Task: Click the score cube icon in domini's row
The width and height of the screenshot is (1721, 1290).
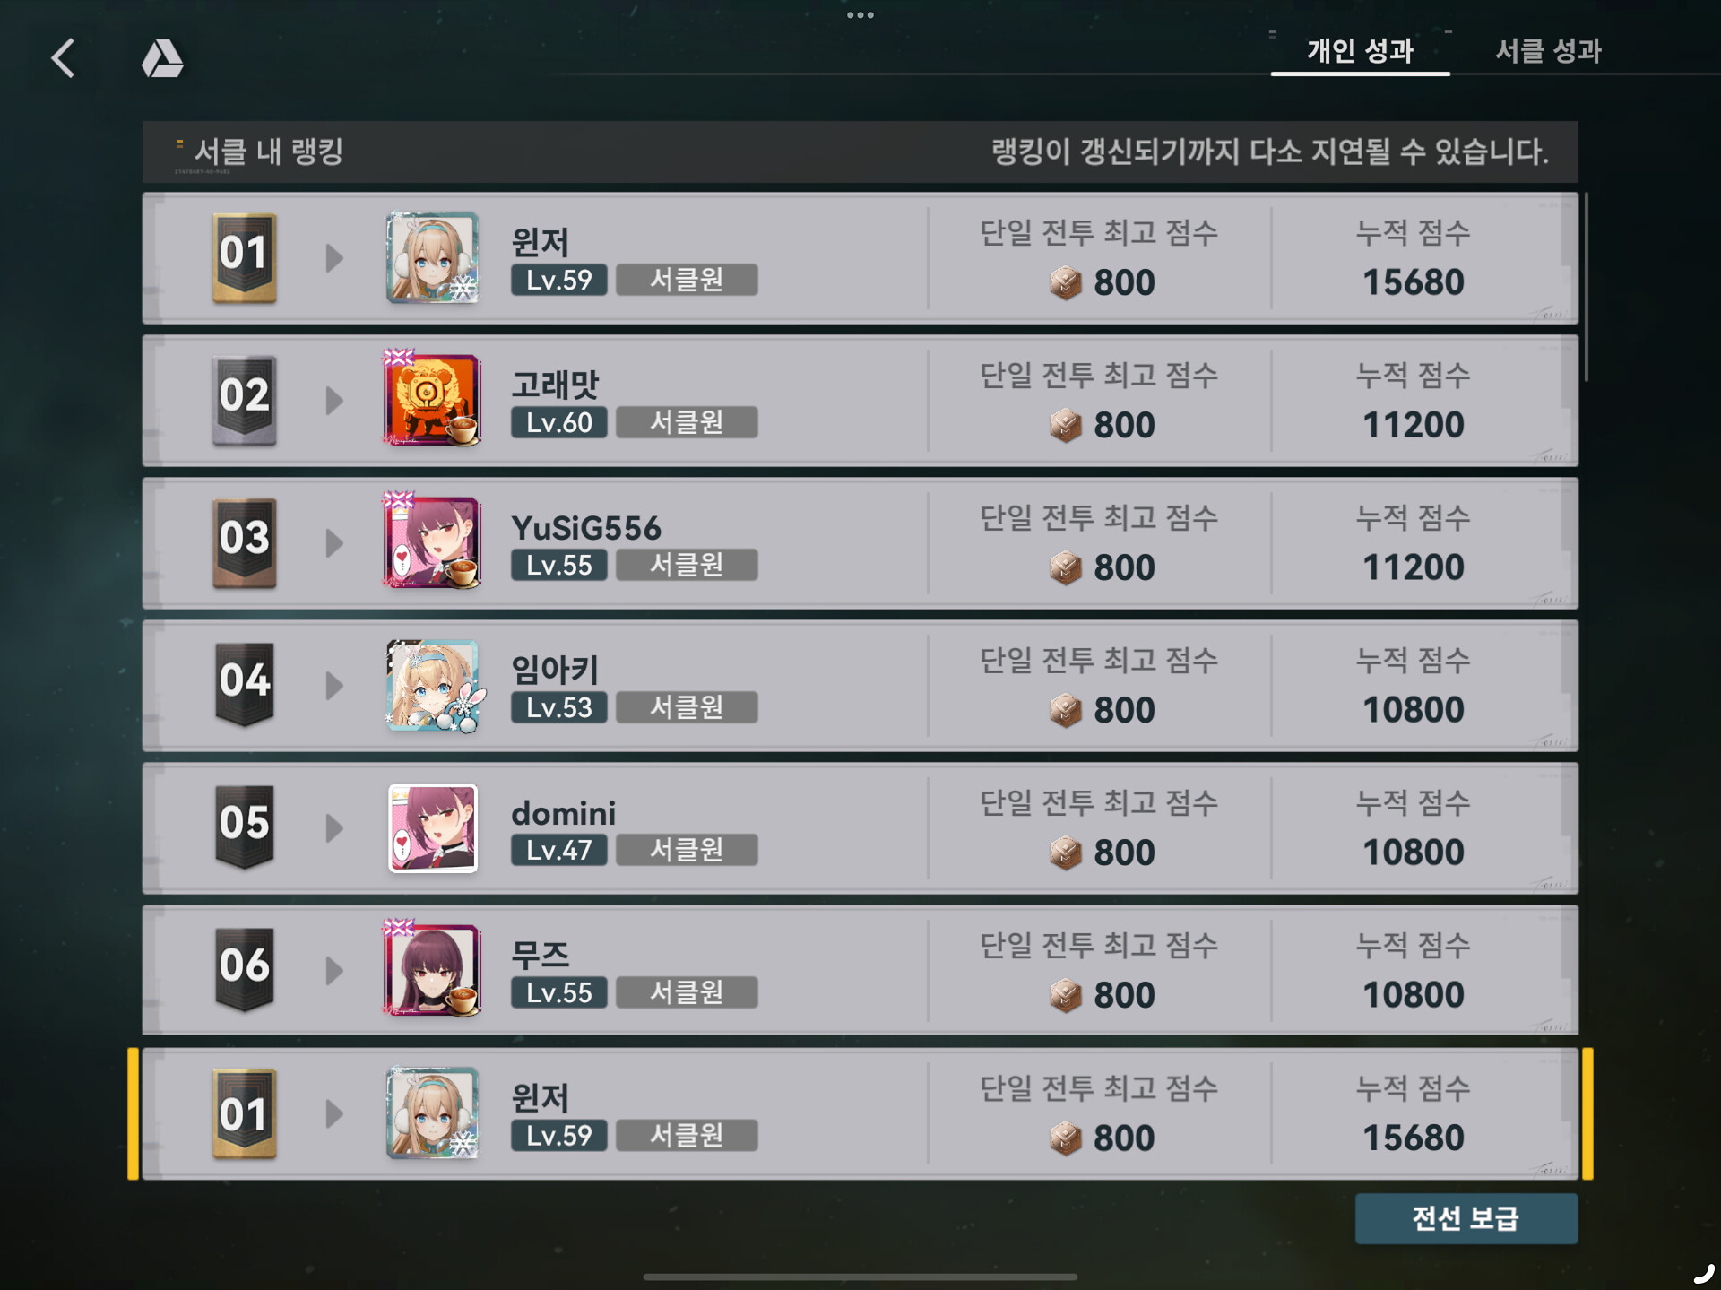Action: pyautogui.click(x=1066, y=853)
